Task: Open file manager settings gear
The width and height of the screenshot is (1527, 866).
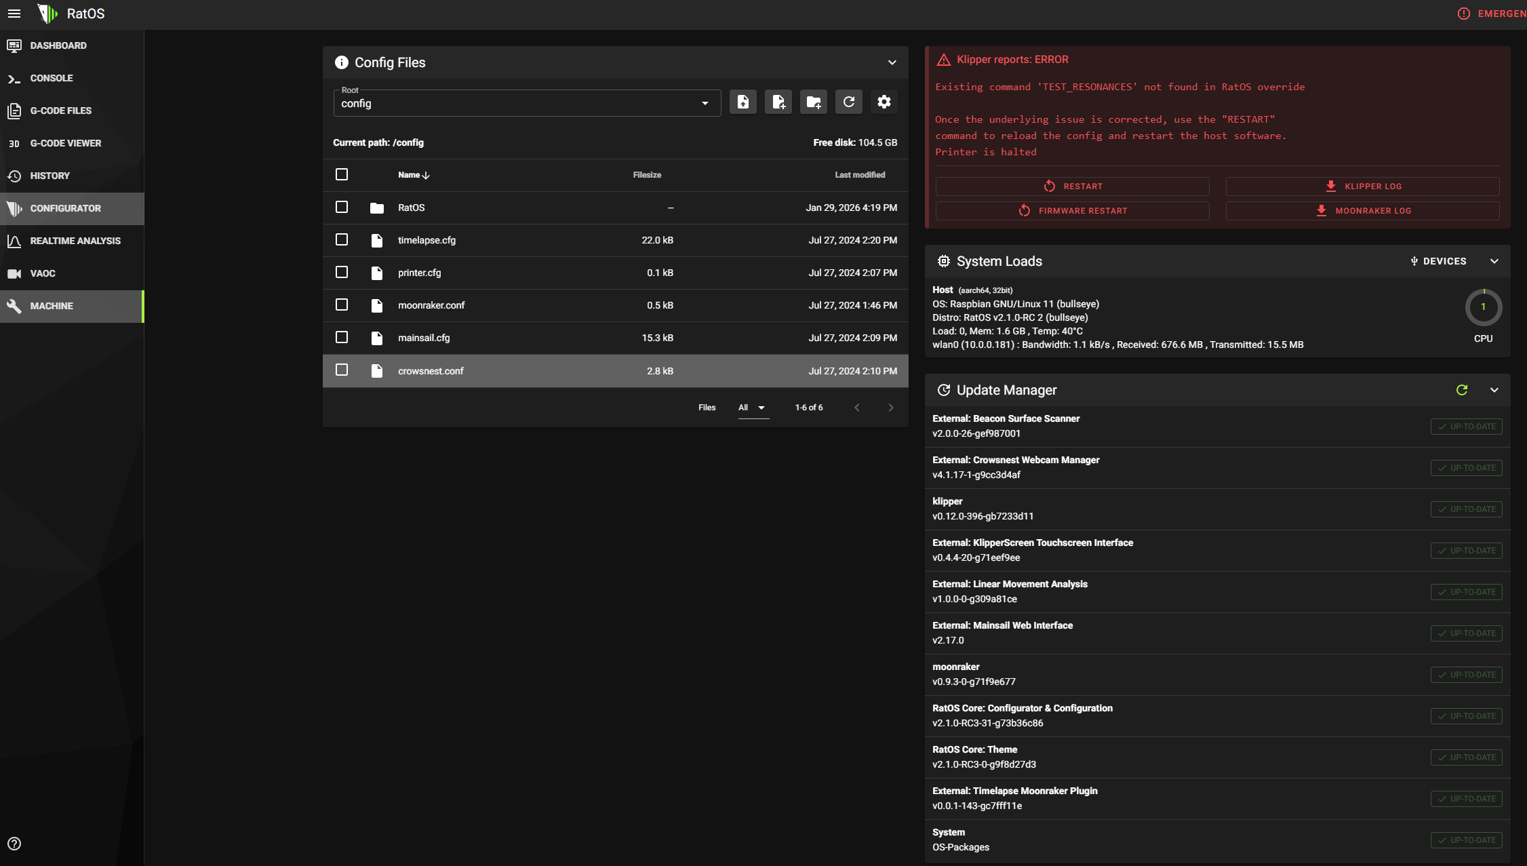Action: click(884, 102)
